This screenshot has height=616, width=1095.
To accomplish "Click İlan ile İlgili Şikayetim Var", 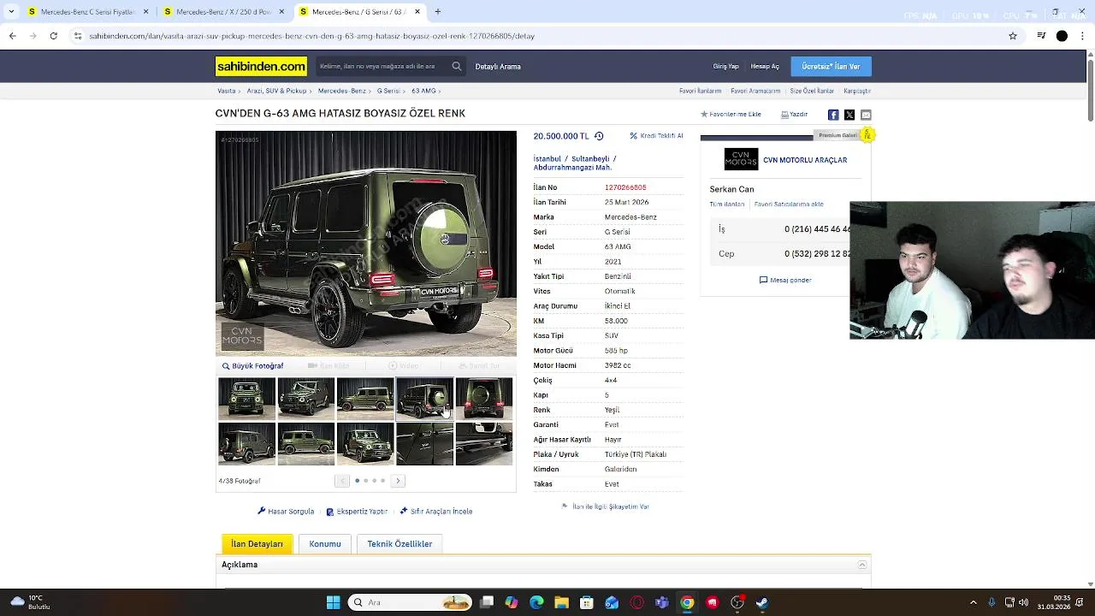I will 605,506.
